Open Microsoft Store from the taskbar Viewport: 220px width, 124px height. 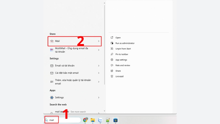(116, 120)
